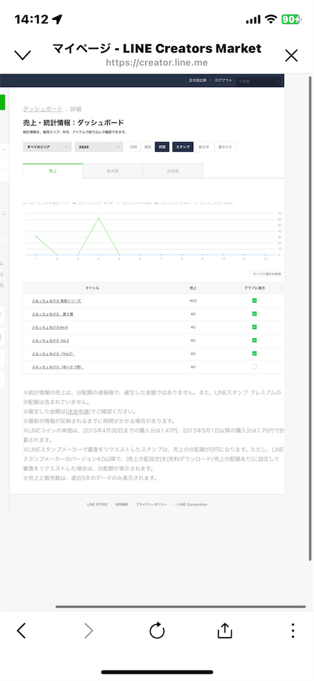Viewport: 314px width, 681px height.
Task: Filter by 着せかえ item type
Action: [226, 147]
